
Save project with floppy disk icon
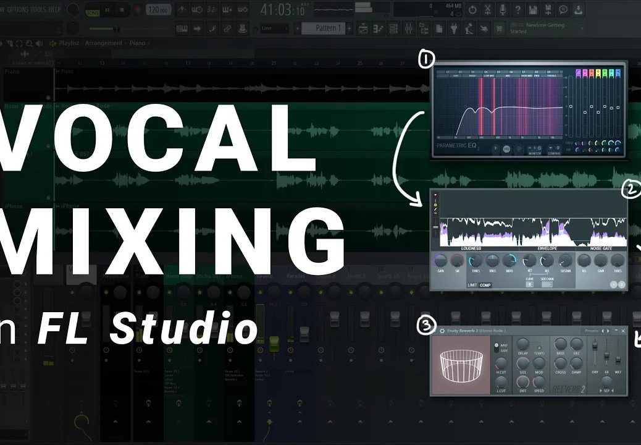point(533,10)
